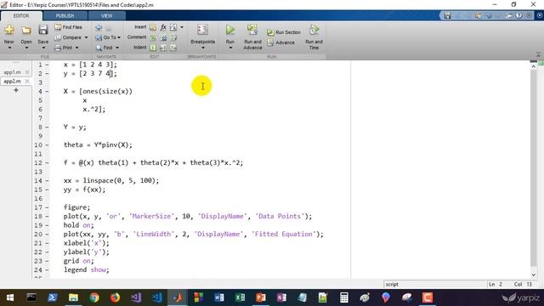Screen dimensions: 544x306
Task: Click the 'script' status bar label
Action: (x=392, y=284)
